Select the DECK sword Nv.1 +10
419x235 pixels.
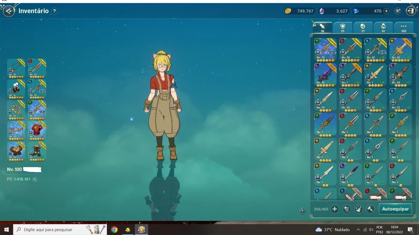[x=350, y=75]
